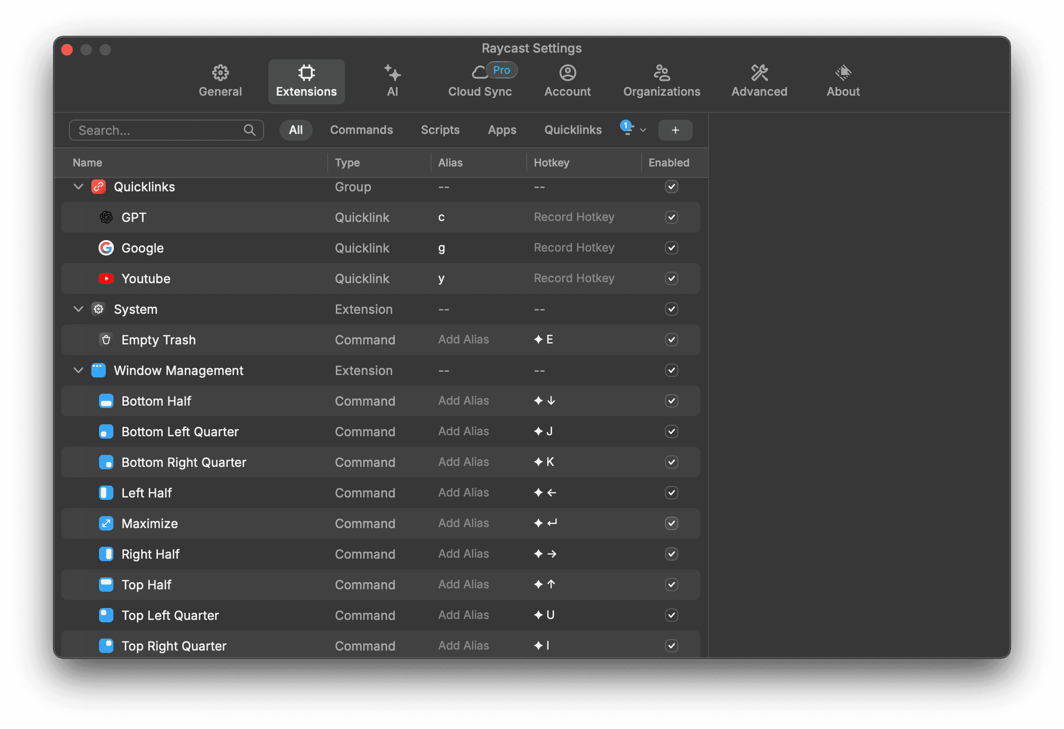Edit the Top Half hotkey
The height and width of the screenshot is (729, 1064).
[544, 585]
